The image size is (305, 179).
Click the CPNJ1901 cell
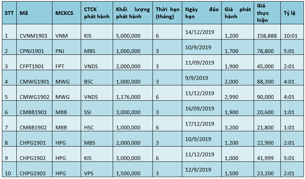34,47
